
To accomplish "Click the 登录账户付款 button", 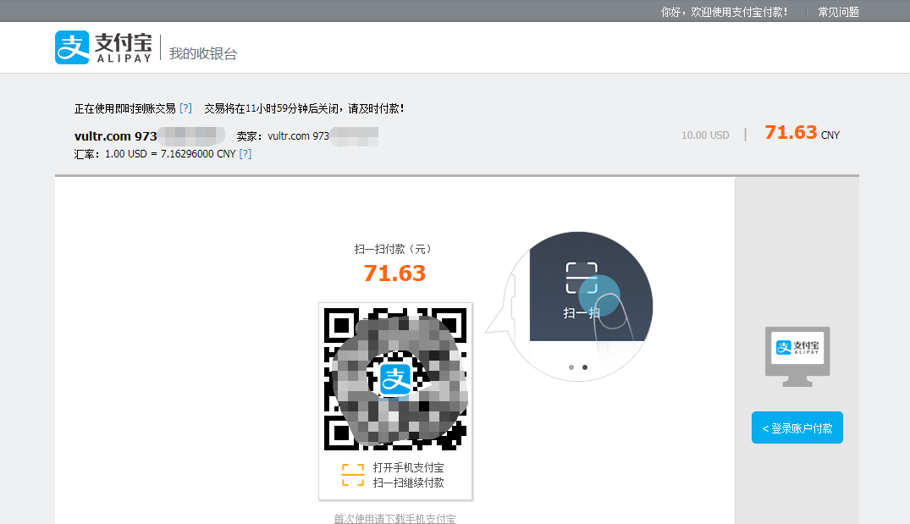I will pyautogui.click(x=797, y=427).
